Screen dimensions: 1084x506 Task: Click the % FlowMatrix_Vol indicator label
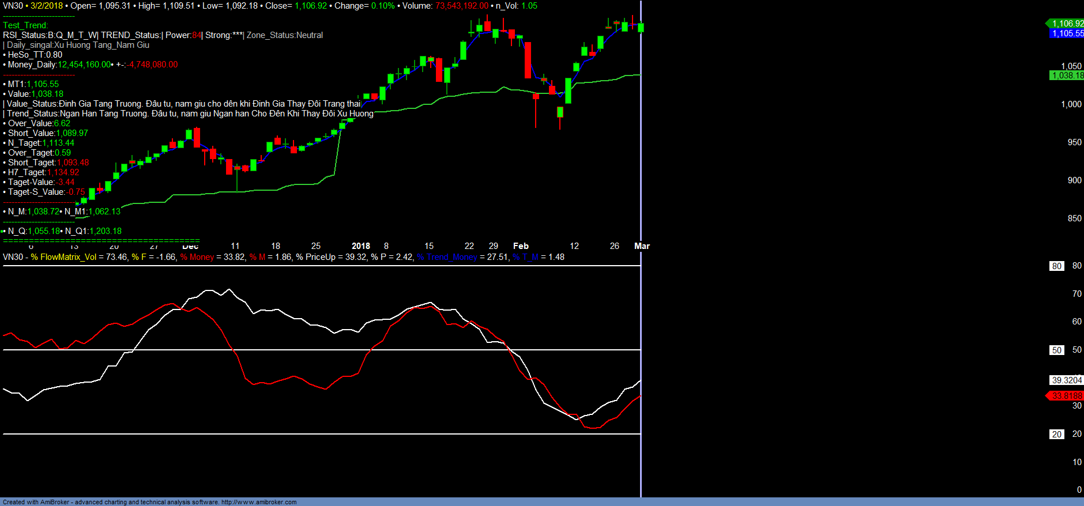[x=63, y=257]
